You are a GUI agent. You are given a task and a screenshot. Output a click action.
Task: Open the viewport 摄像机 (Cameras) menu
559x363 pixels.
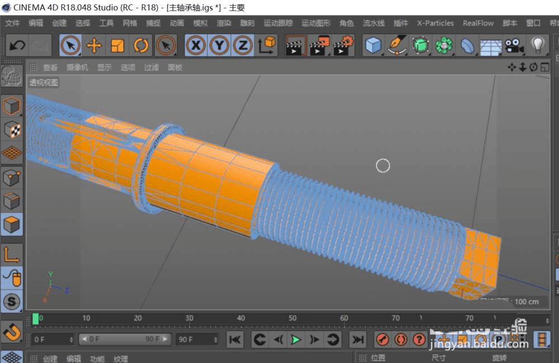(77, 67)
